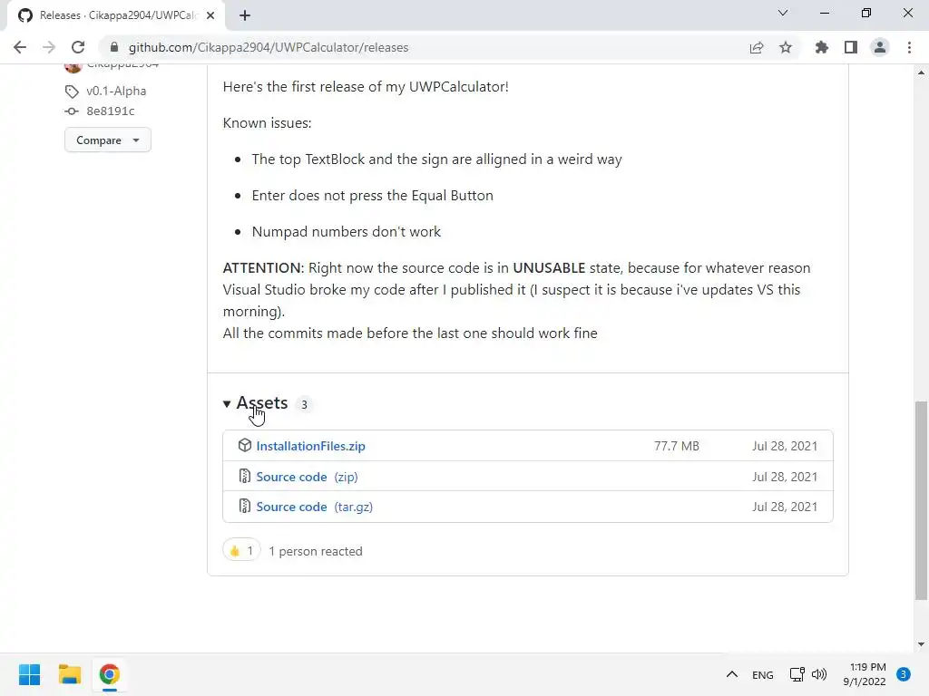Click the '1 person reacted' text
The width and height of the screenshot is (929, 696).
point(315,551)
